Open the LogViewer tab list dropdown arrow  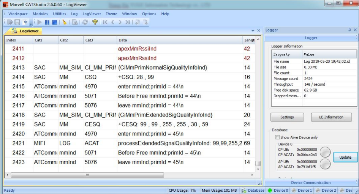(x=253, y=31)
